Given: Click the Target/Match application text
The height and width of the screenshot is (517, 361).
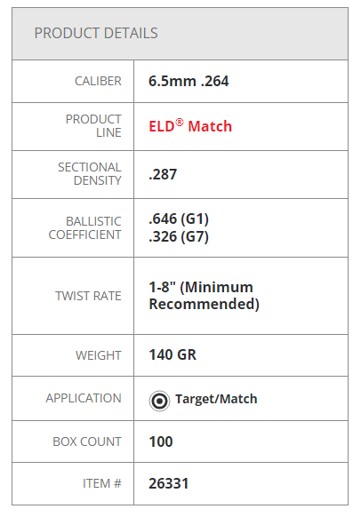Looking at the screenshot, I should tap(216, 399).
